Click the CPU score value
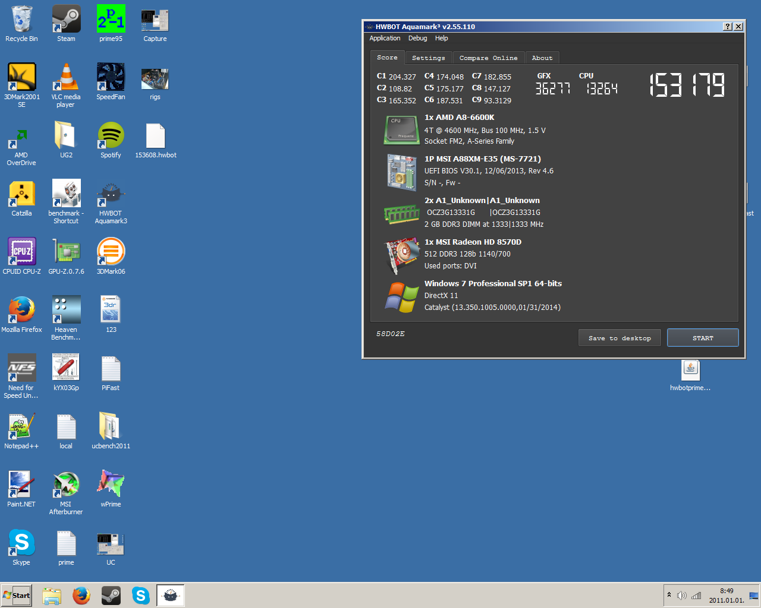 point(602,88)
